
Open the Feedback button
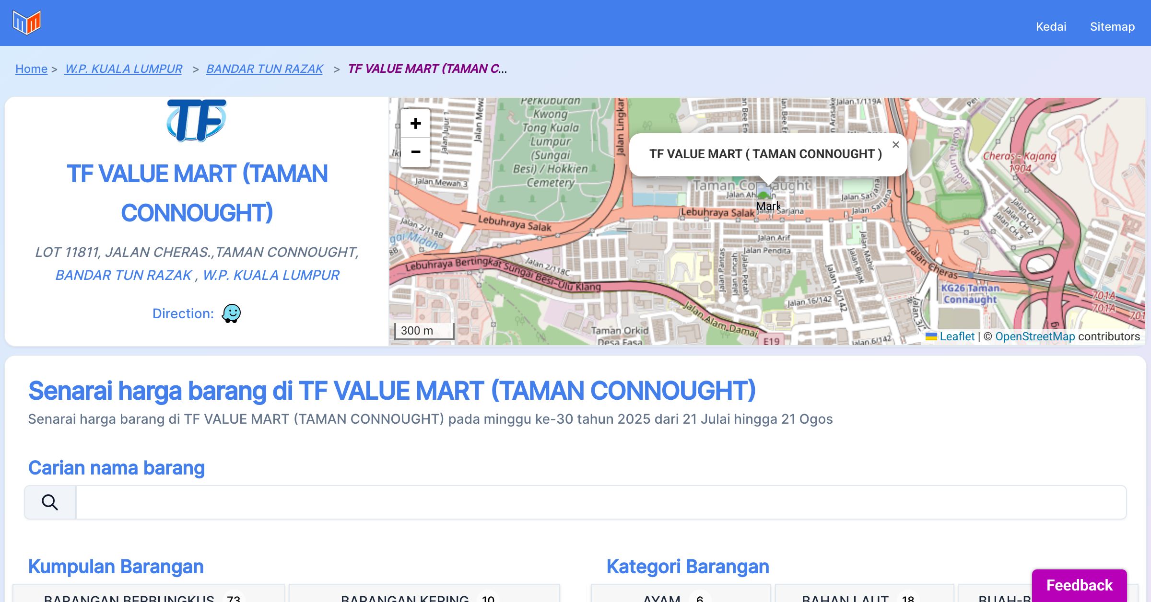[x=1079, y=585]
